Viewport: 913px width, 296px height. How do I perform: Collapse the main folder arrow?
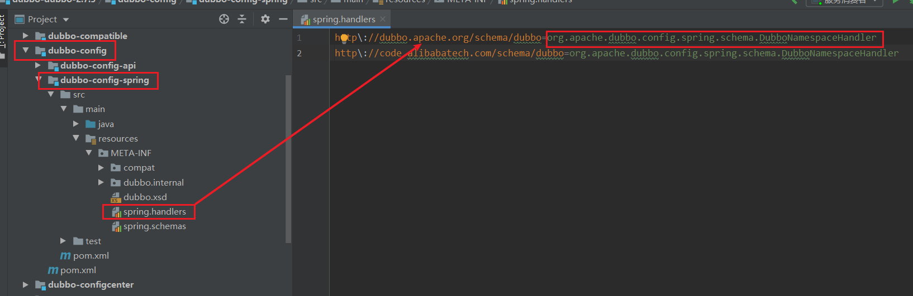click(63, 109)
